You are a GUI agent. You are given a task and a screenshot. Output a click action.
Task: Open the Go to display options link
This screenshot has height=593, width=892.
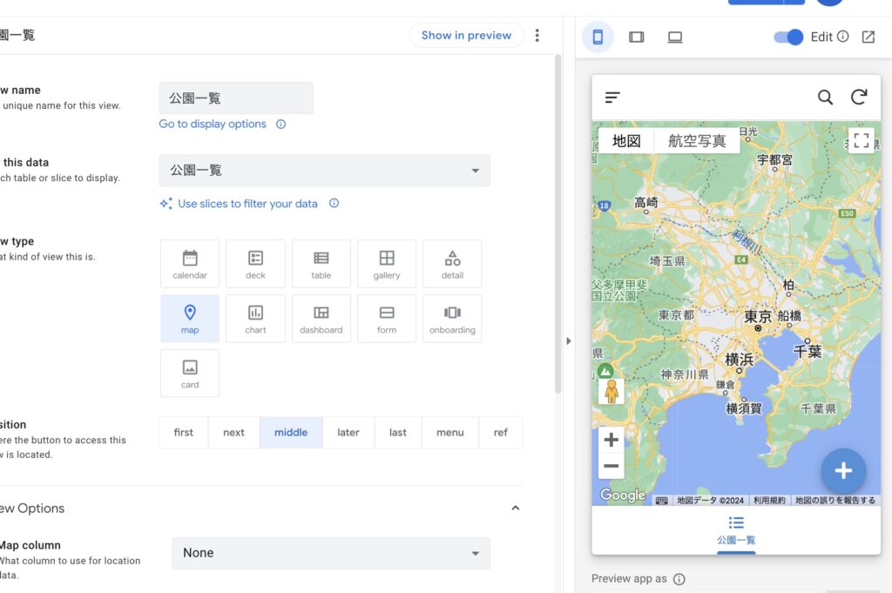tap(213, 124)
